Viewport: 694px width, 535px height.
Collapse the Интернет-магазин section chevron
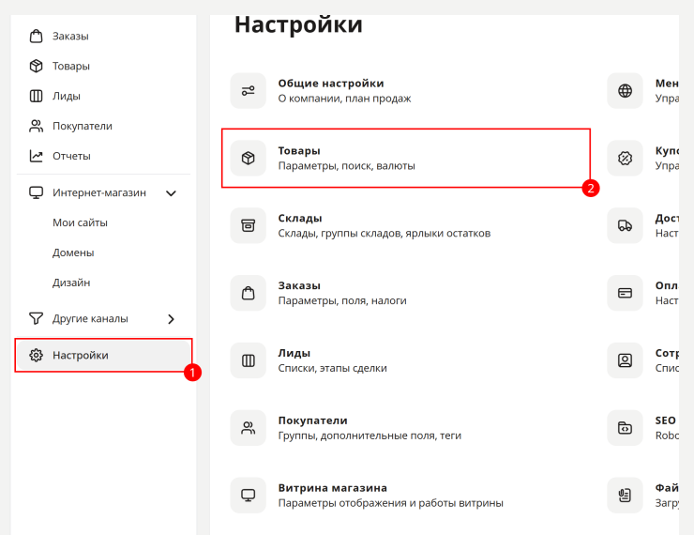click(x=171, y=193)
